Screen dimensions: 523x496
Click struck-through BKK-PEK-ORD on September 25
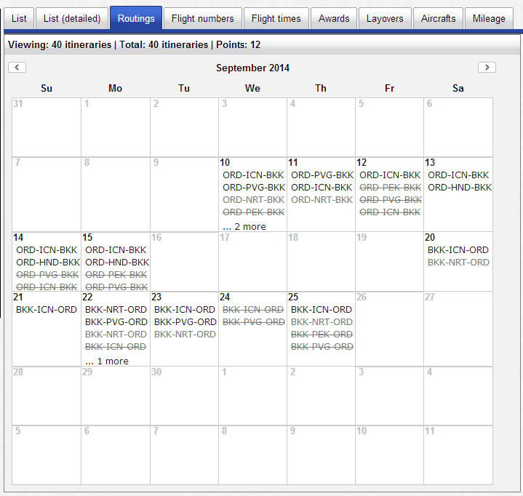(322, 335)
